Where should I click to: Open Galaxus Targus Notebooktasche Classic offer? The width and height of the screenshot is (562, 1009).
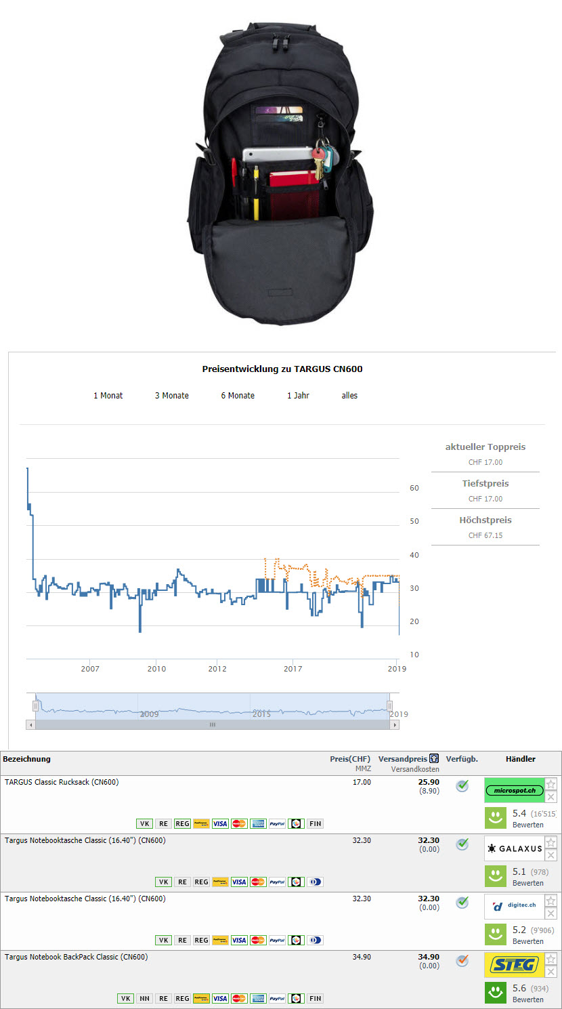point(85,840)
